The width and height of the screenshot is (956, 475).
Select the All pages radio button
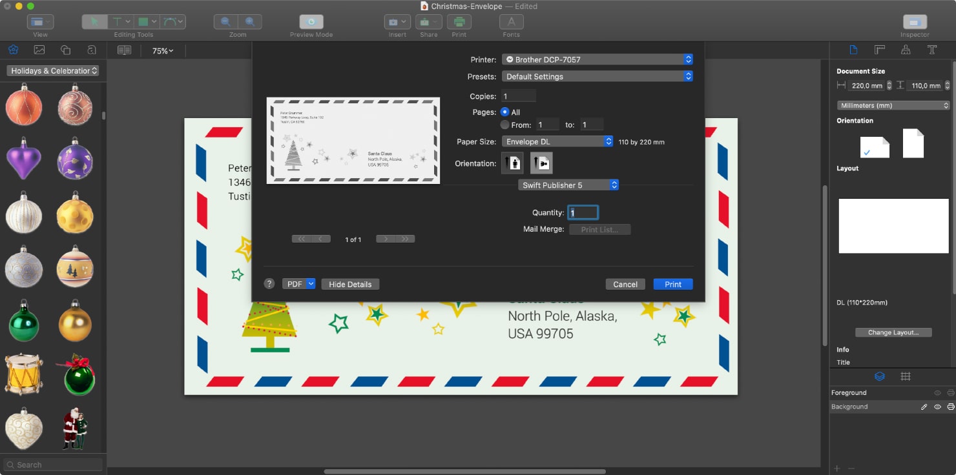click(x=504, y=112)
